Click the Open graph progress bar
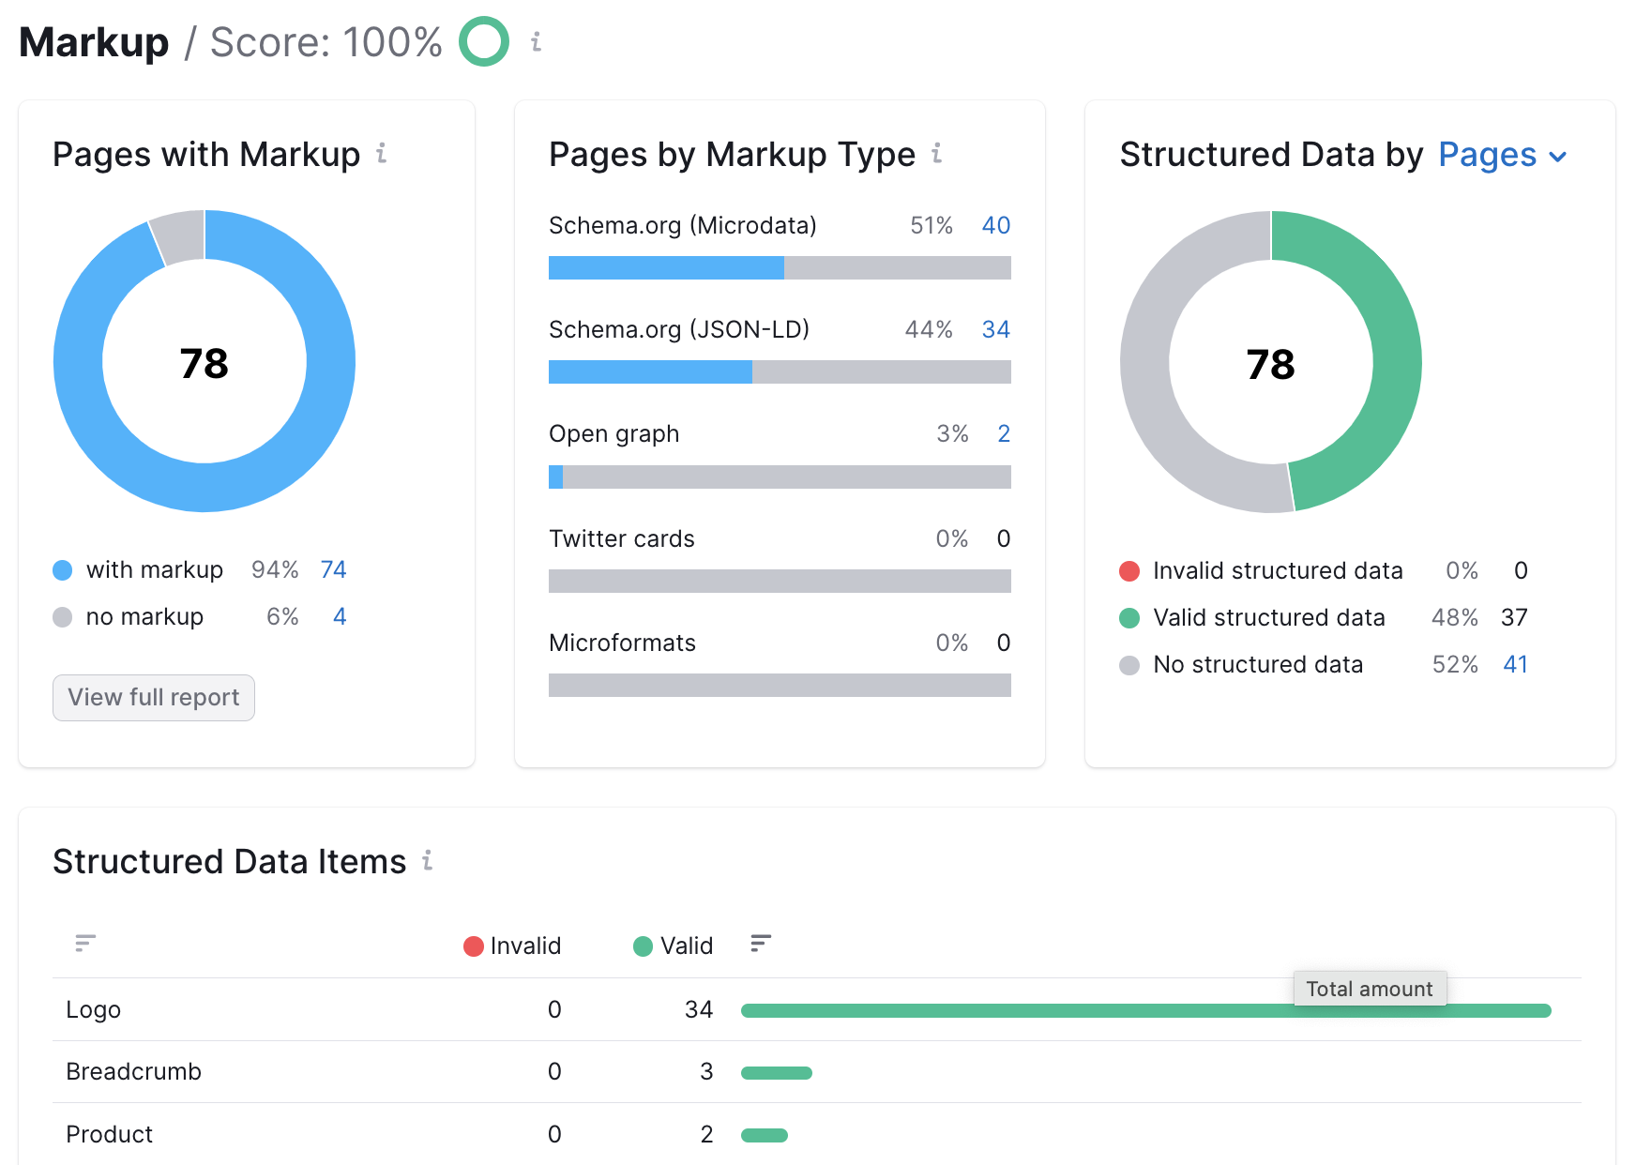The height and width of the screenshot is (1165, 1636). 780,477
